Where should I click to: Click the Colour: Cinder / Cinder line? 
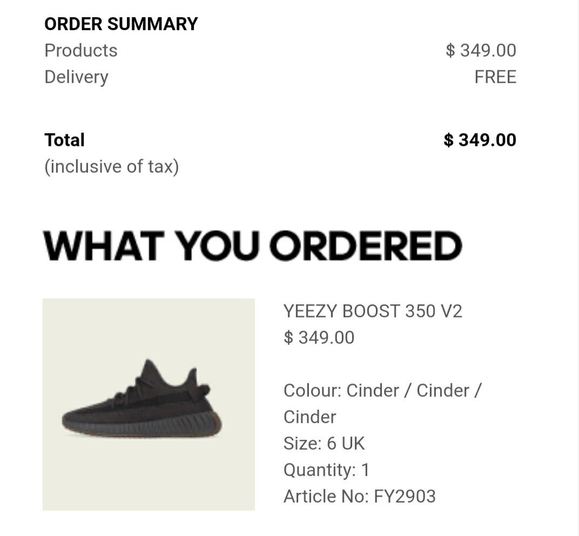tap(382, 391)
